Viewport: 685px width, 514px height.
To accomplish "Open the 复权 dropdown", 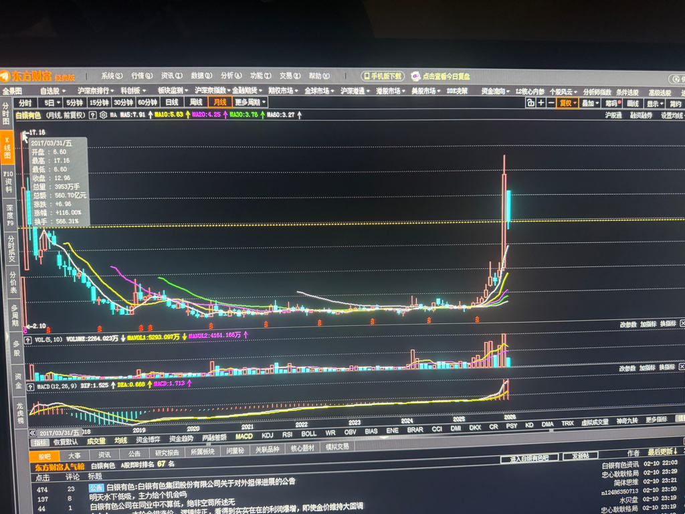I will pyautogui.click(x=568, y=103).
